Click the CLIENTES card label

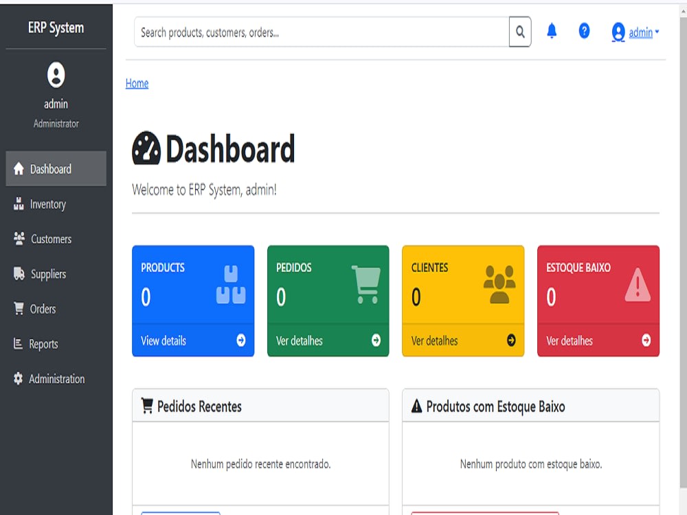point(429,268)
